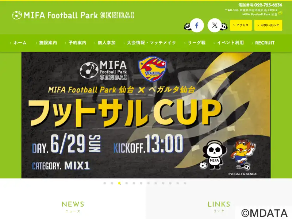Click the panda mascot right of X
292x219 pixels.
click(x=224, y=27)
